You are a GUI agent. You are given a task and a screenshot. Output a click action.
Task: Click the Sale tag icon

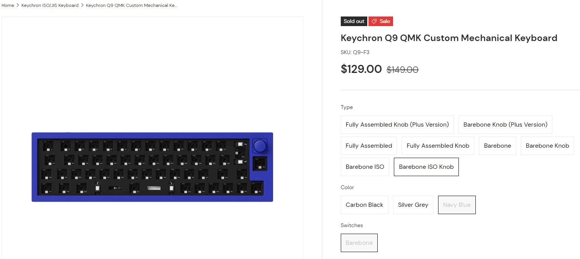tap(374, 21)
